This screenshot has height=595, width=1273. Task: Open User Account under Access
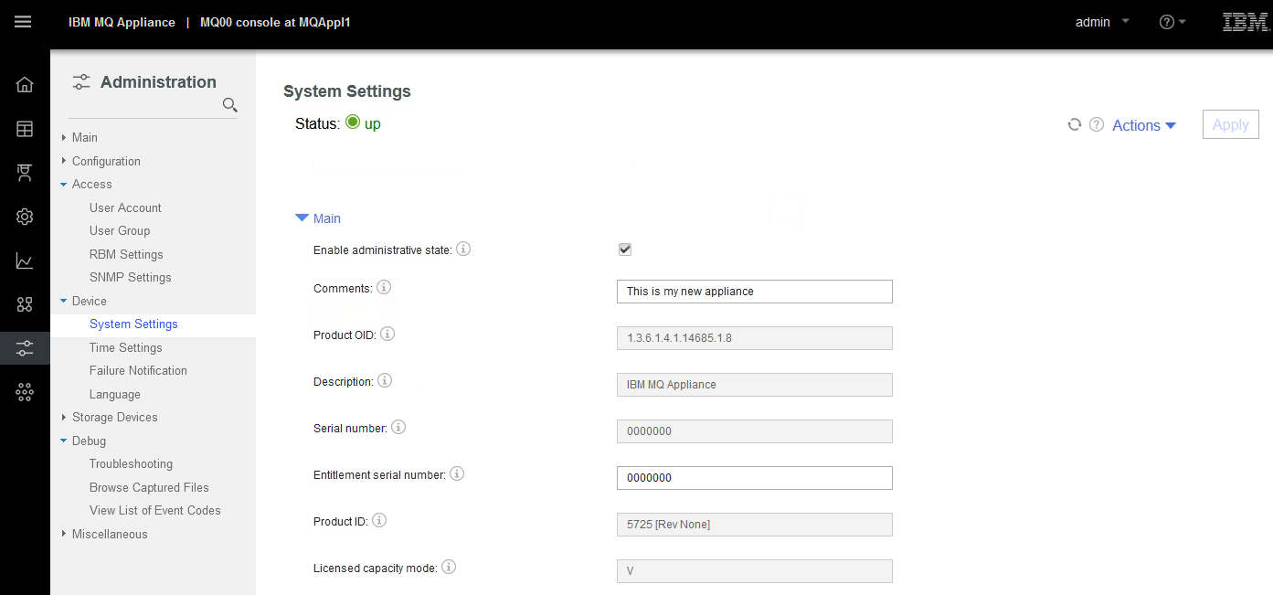point(125,207)
